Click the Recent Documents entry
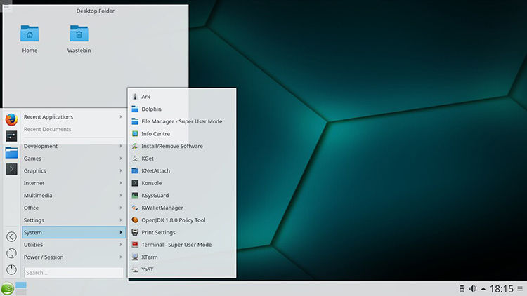527x296 pixels. pos(74,129)
